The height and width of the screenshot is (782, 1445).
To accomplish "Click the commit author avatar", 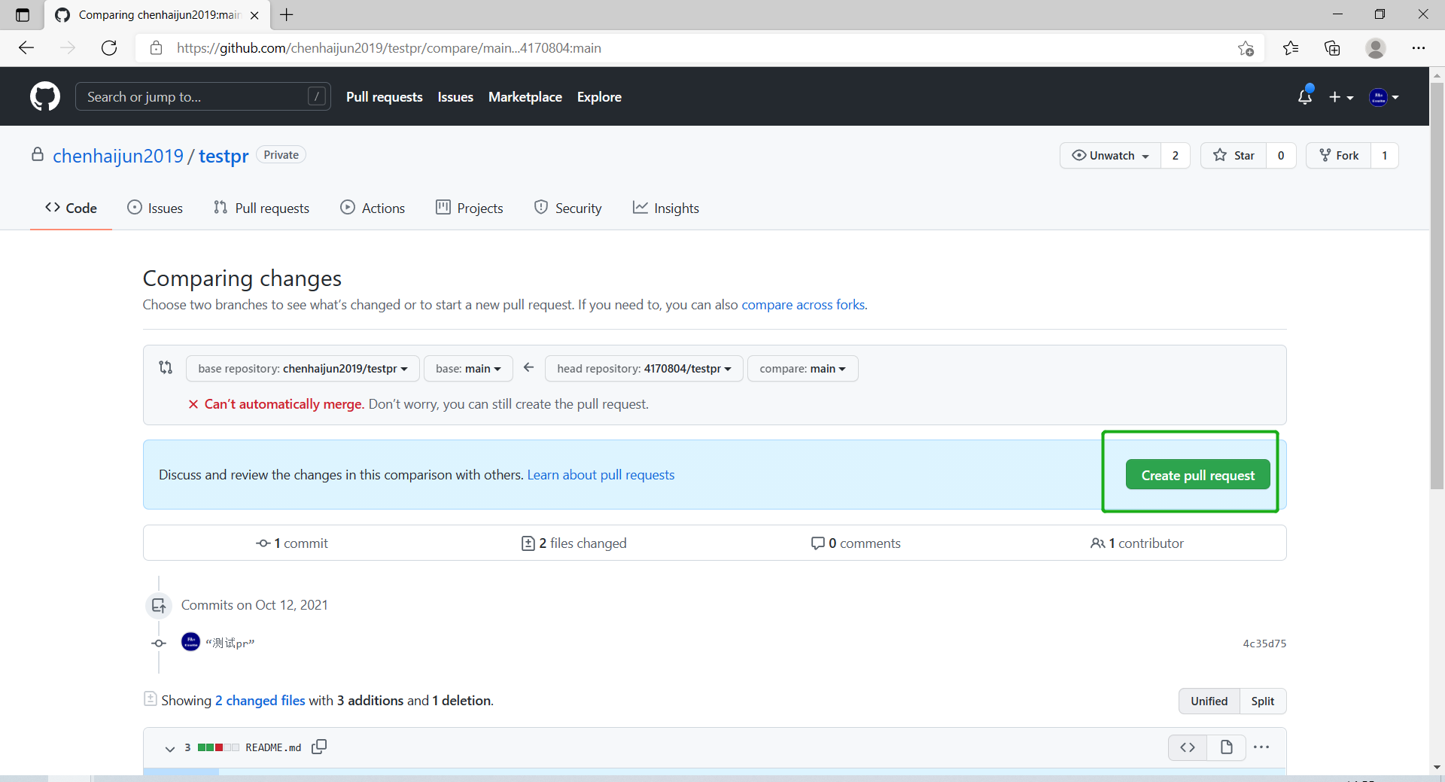I will tap(191, 642).
